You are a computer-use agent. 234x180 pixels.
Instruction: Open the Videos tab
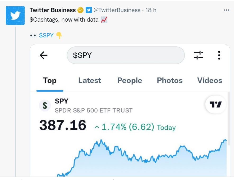[210, 80]
